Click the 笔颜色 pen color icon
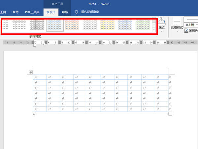198x149 pixels. point(186,30)
